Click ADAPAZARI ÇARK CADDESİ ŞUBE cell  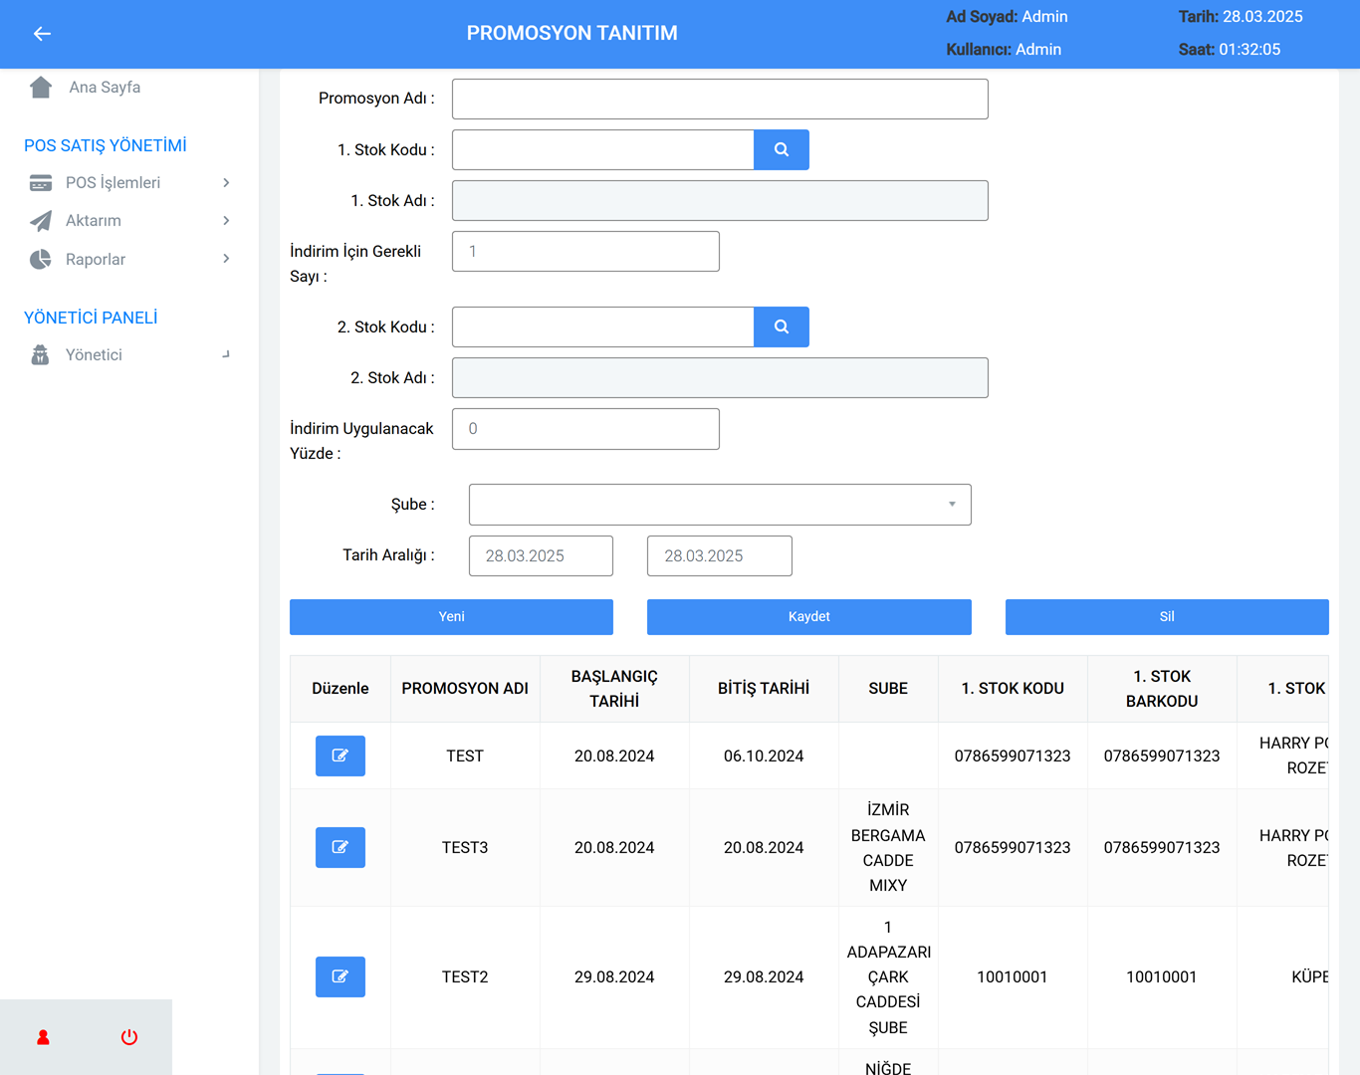pyautogui.click(x=888, y=977)
